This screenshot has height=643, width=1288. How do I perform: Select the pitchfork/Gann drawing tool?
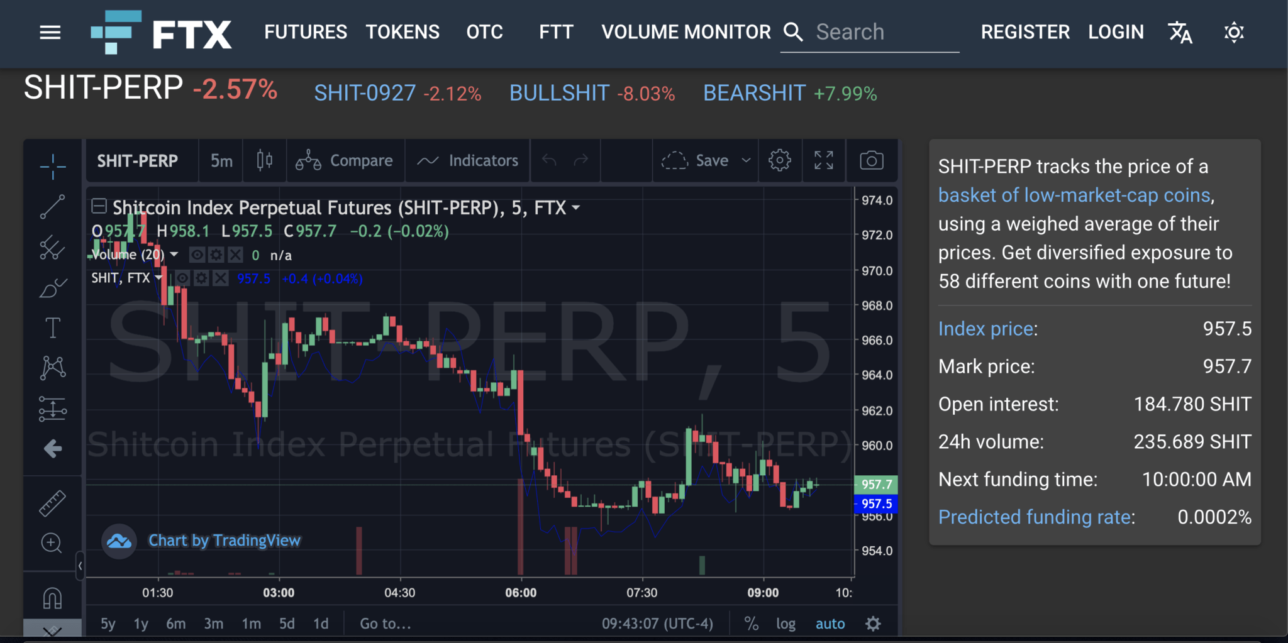(x=53, y=248)
